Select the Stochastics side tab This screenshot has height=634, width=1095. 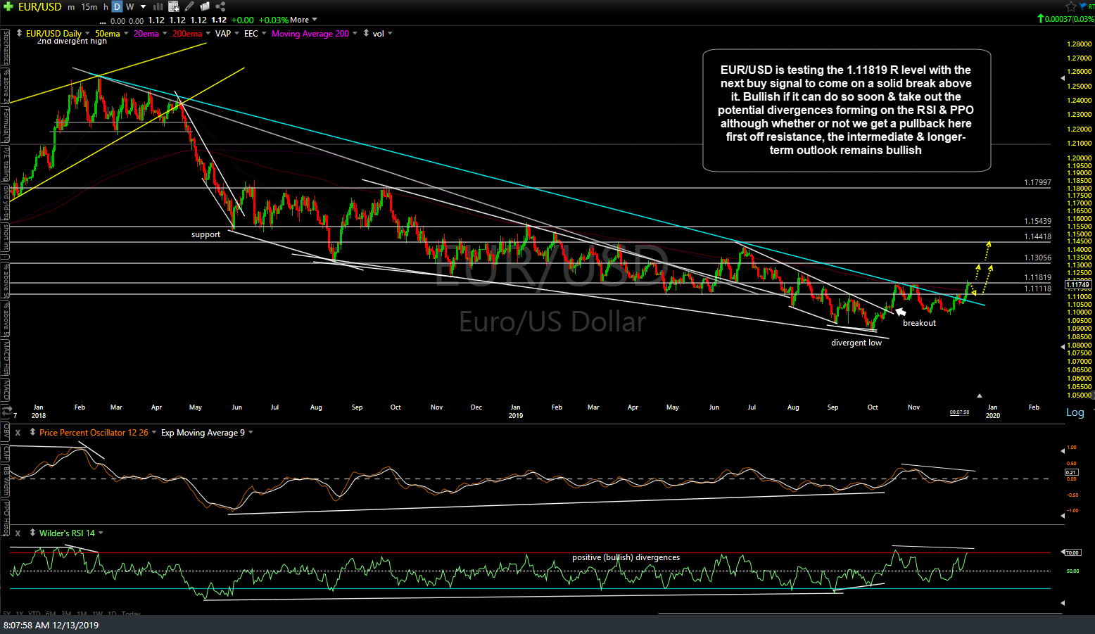pyautogui.click(x=6, y=46)
